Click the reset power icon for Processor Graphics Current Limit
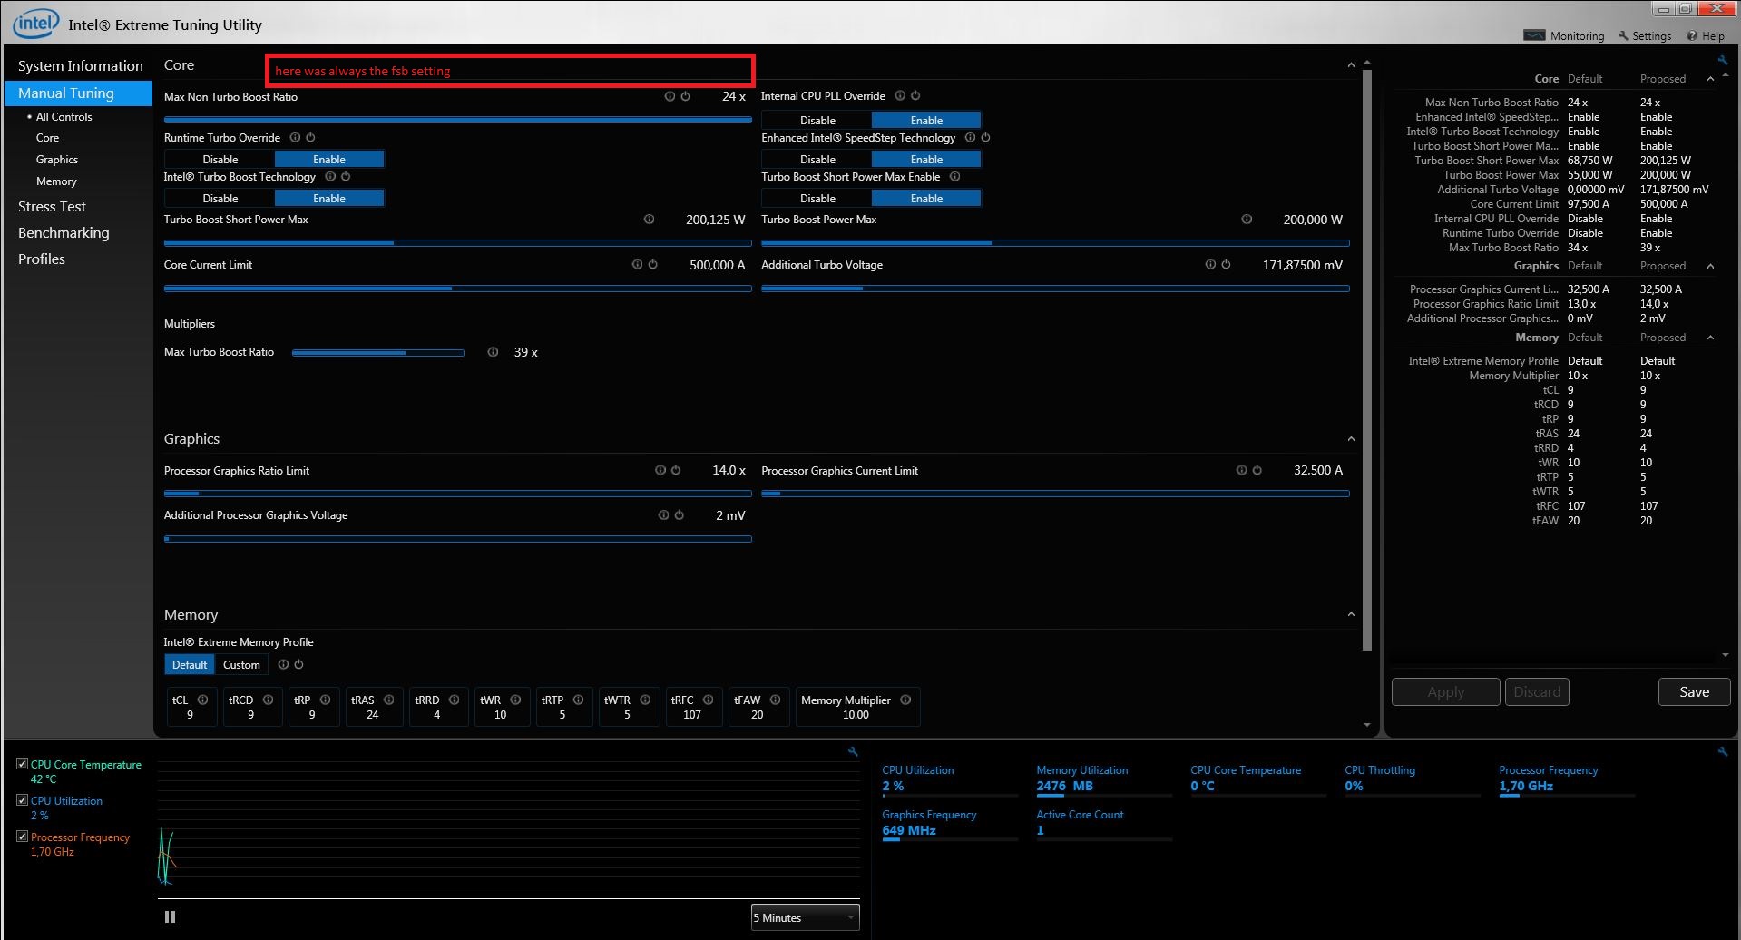The height and width of the screenshot is (940, 1741). coord(1257,470)
